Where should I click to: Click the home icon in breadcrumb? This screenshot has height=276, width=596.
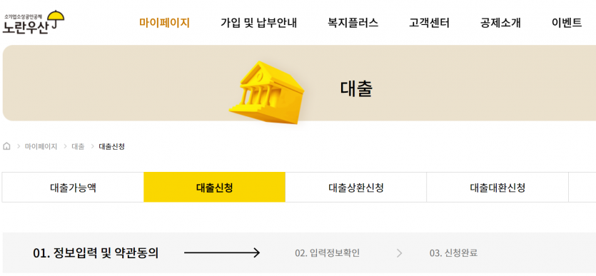point(6,146)
